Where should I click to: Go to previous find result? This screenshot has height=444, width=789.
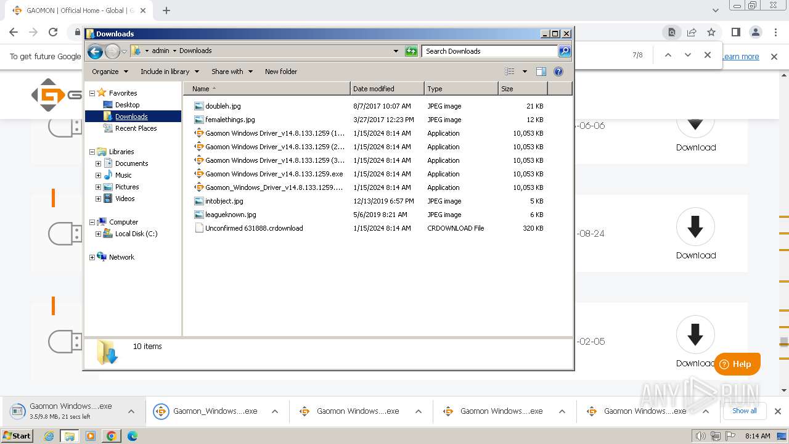point(668,55)
